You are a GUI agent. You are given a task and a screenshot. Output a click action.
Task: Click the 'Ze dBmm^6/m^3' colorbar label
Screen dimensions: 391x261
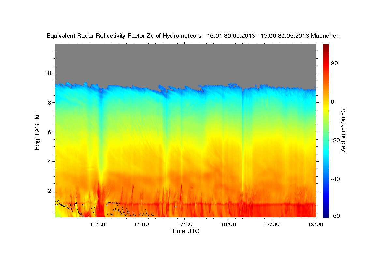(x=343, y=130)
